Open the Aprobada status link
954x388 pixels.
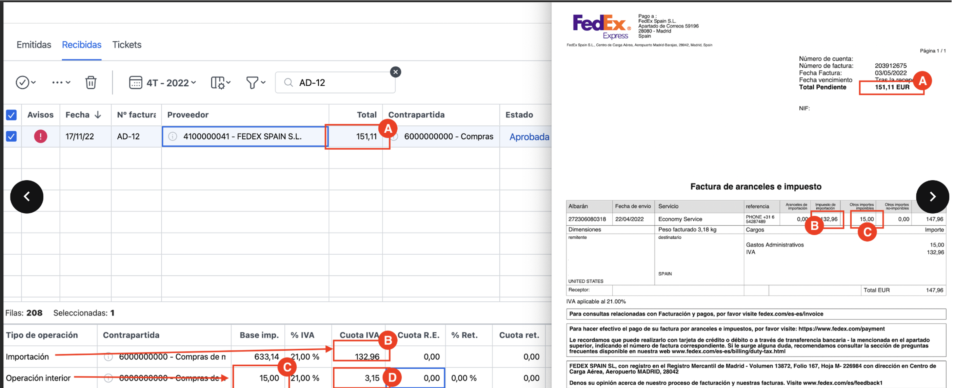pyautogui.click(x=529, y=137)
